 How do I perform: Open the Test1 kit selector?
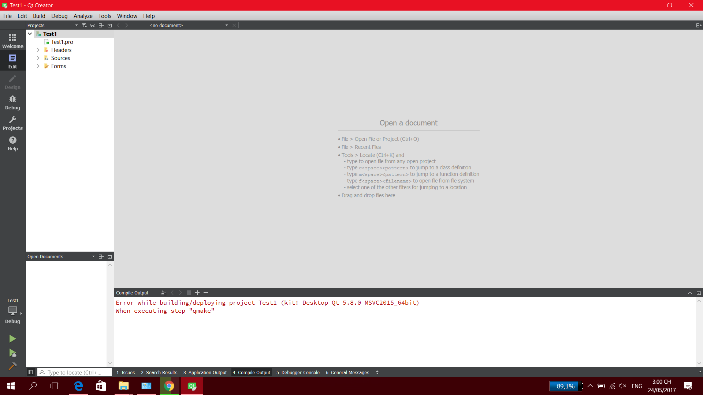(x=13, y=310)
